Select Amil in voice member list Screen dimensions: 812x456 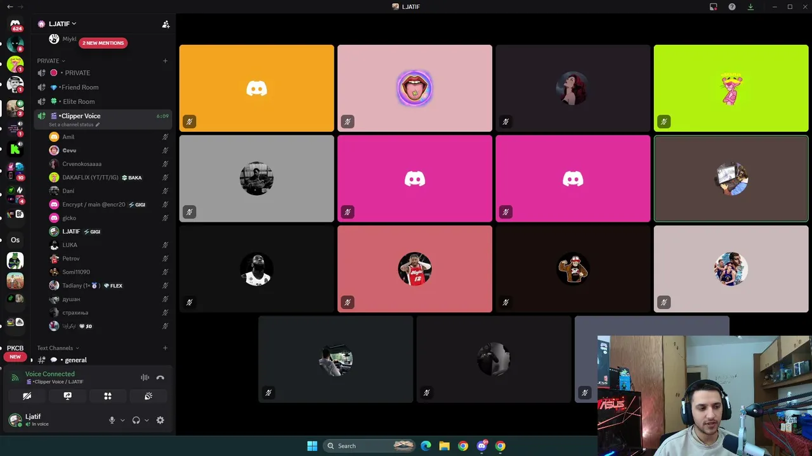(x=108, y=137)
